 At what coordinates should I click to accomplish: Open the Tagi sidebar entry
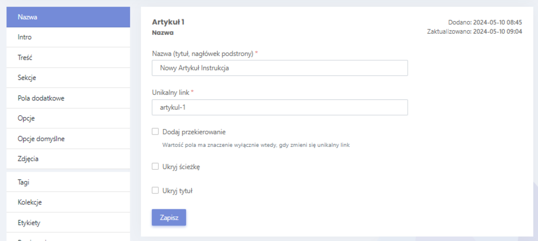[x=68, y=182]
